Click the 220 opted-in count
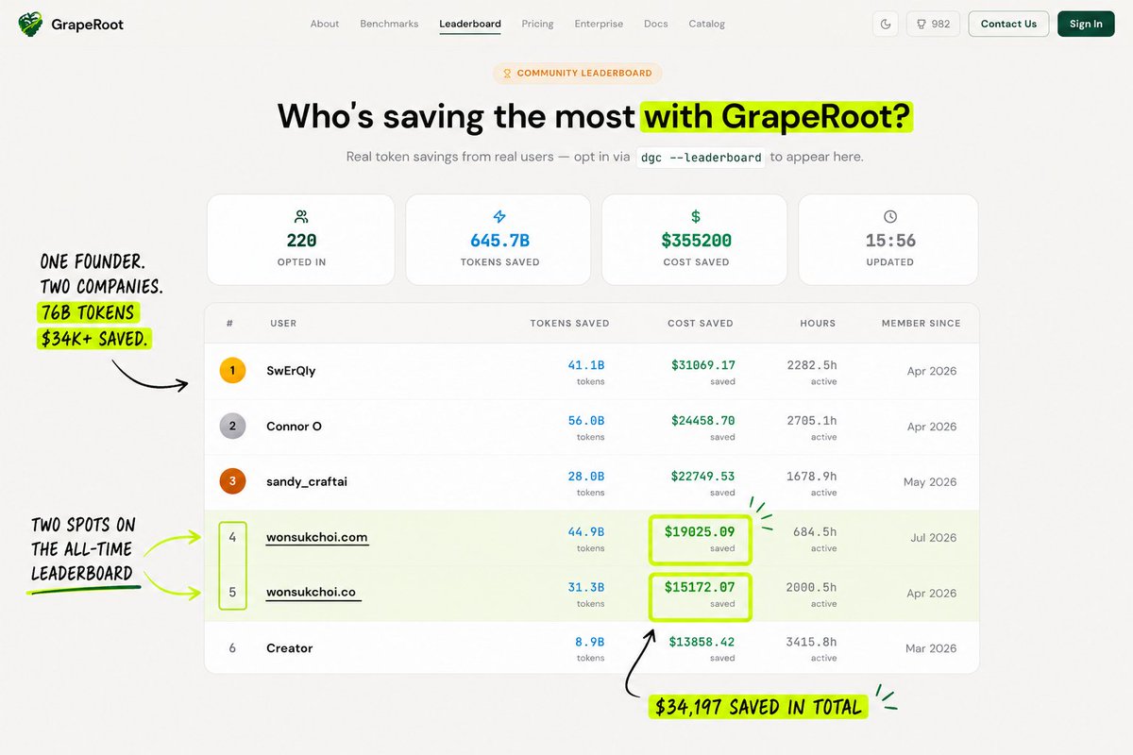 click(x=301, y=241)
